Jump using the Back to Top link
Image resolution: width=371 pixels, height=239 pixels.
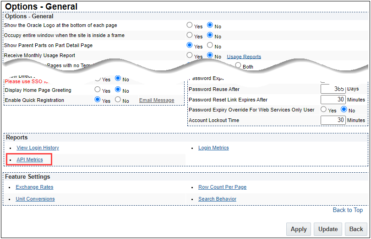(x=348, y=210)
